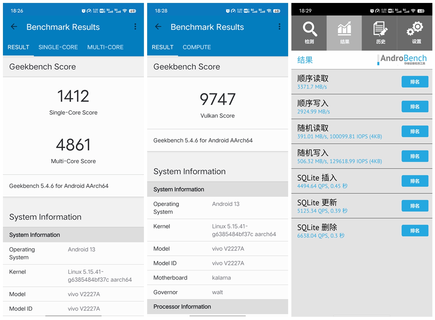Tap 排名 button for 顺序写入
This screenshot has height=320, width=435.
tap(415, 107)
